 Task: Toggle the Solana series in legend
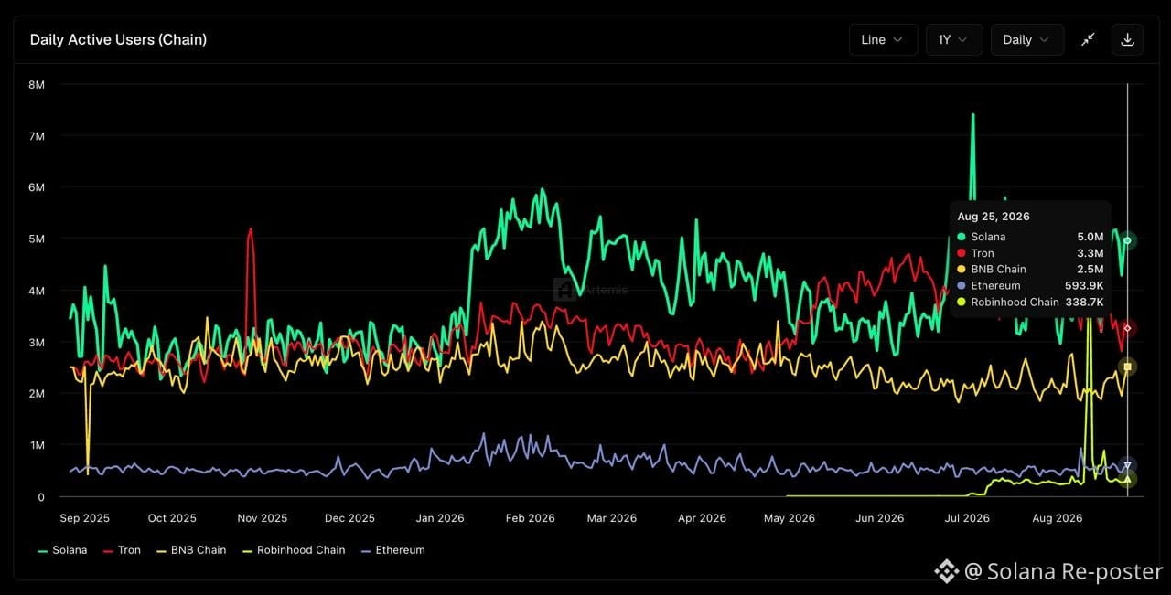pyautogui.click(x=62, y=550)
